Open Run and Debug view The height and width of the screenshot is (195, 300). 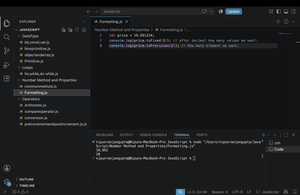[7, 65]
